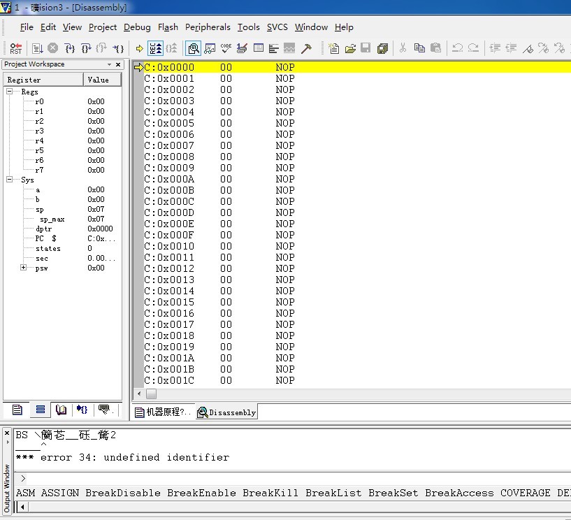This screenshot has width=571, height=520.
Task: Click the RST reset CPU toolbar icon
Action: coord(15,48)
